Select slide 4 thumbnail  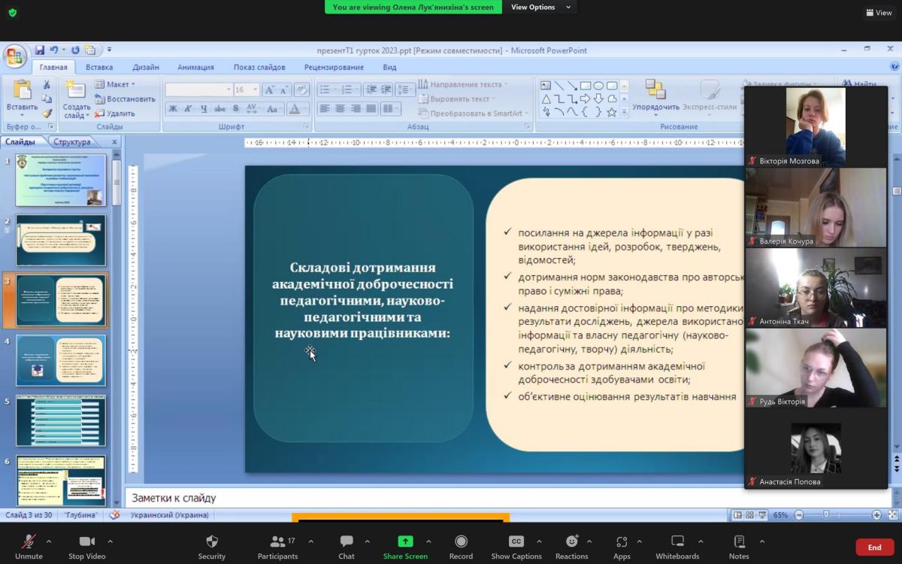[x=61, y=360]
